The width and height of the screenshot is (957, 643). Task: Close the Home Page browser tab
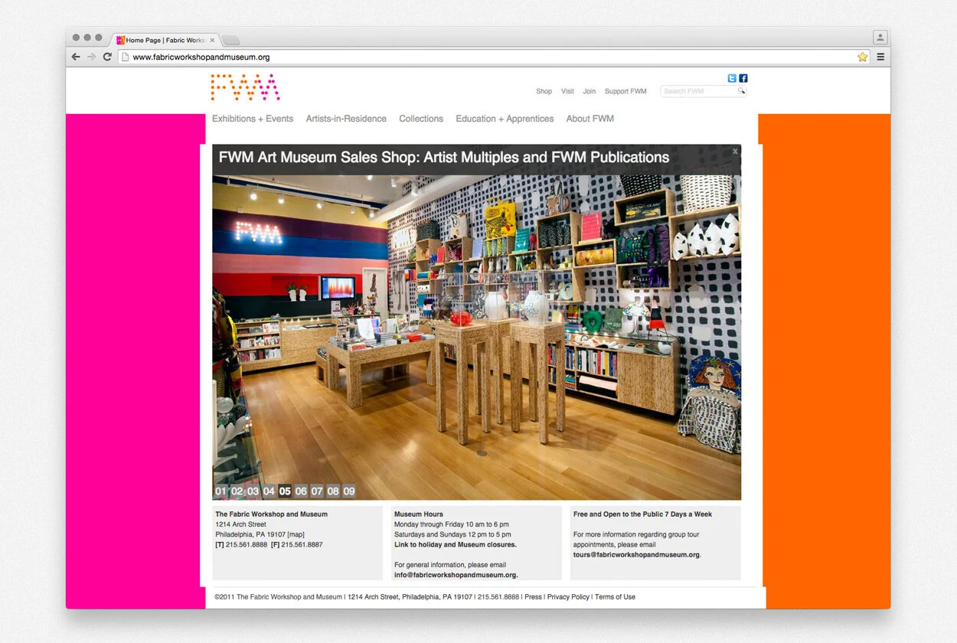pyautogui.click(x=212, y=40)
